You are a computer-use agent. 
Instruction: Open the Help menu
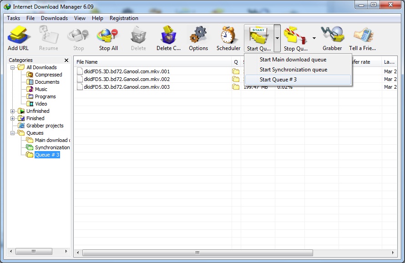97,18
